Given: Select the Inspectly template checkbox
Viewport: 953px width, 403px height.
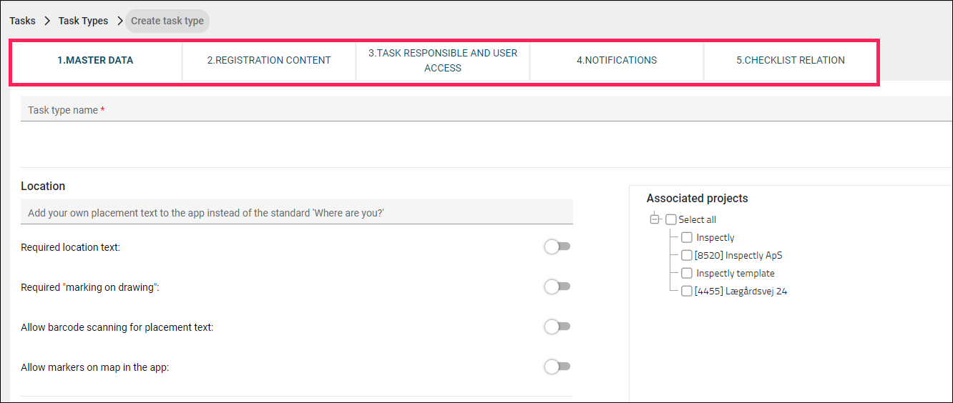Looking at the screenshot, I should pyautogui.click(x=687, y=273).
